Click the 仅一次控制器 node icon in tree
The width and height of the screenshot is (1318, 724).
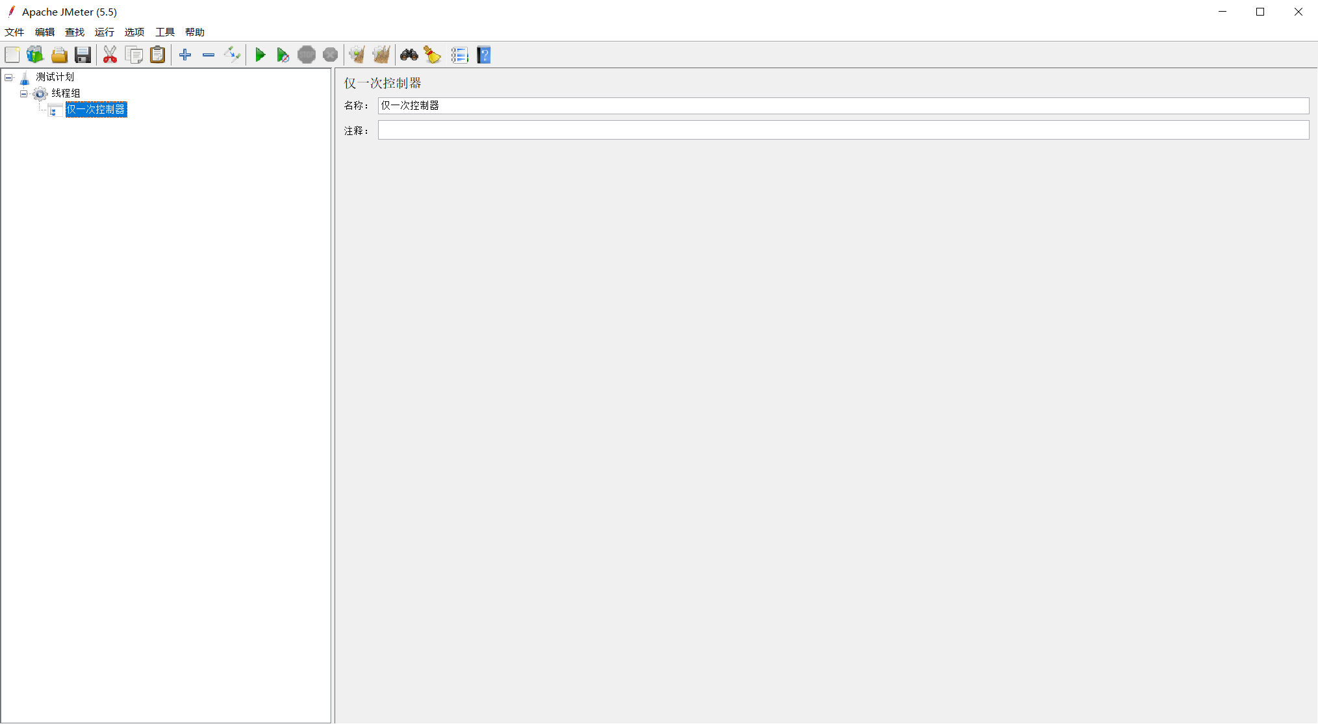coord(55,110)
